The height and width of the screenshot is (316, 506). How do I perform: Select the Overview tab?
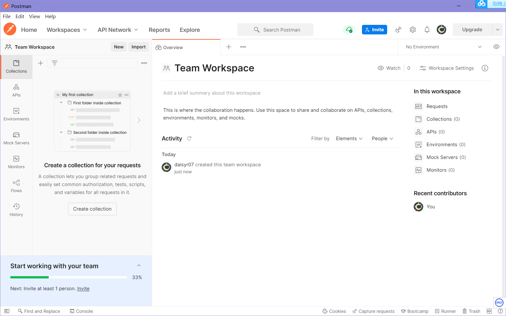tap(186, 47)
